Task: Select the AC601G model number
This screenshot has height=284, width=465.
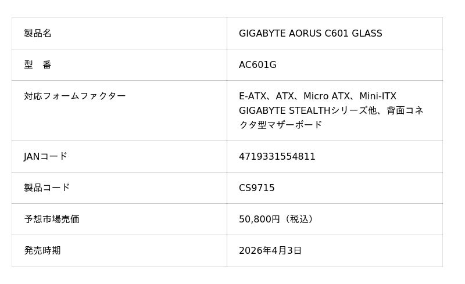Action: coord(257,65)
